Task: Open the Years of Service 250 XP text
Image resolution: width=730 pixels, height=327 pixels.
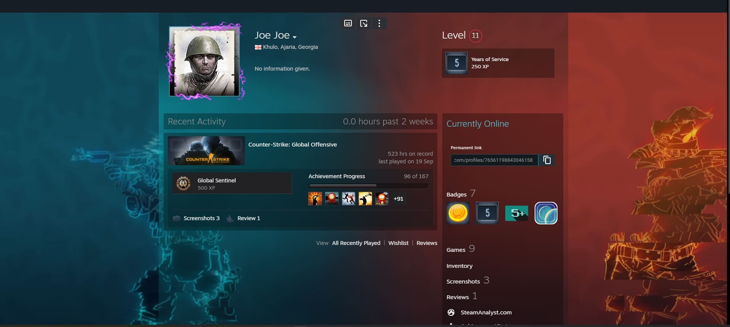Action: pos(490,63)
